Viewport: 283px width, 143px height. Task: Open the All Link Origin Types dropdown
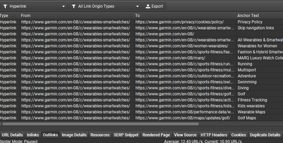(x=105, y=6)
